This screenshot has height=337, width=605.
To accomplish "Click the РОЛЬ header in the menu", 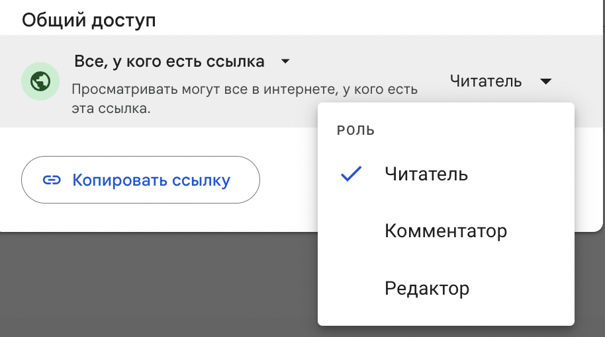I will pos(356,131).
